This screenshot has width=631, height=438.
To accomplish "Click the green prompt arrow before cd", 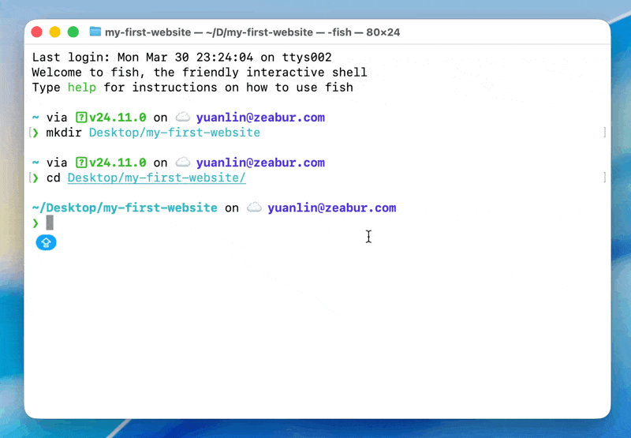I will [35, 178].
